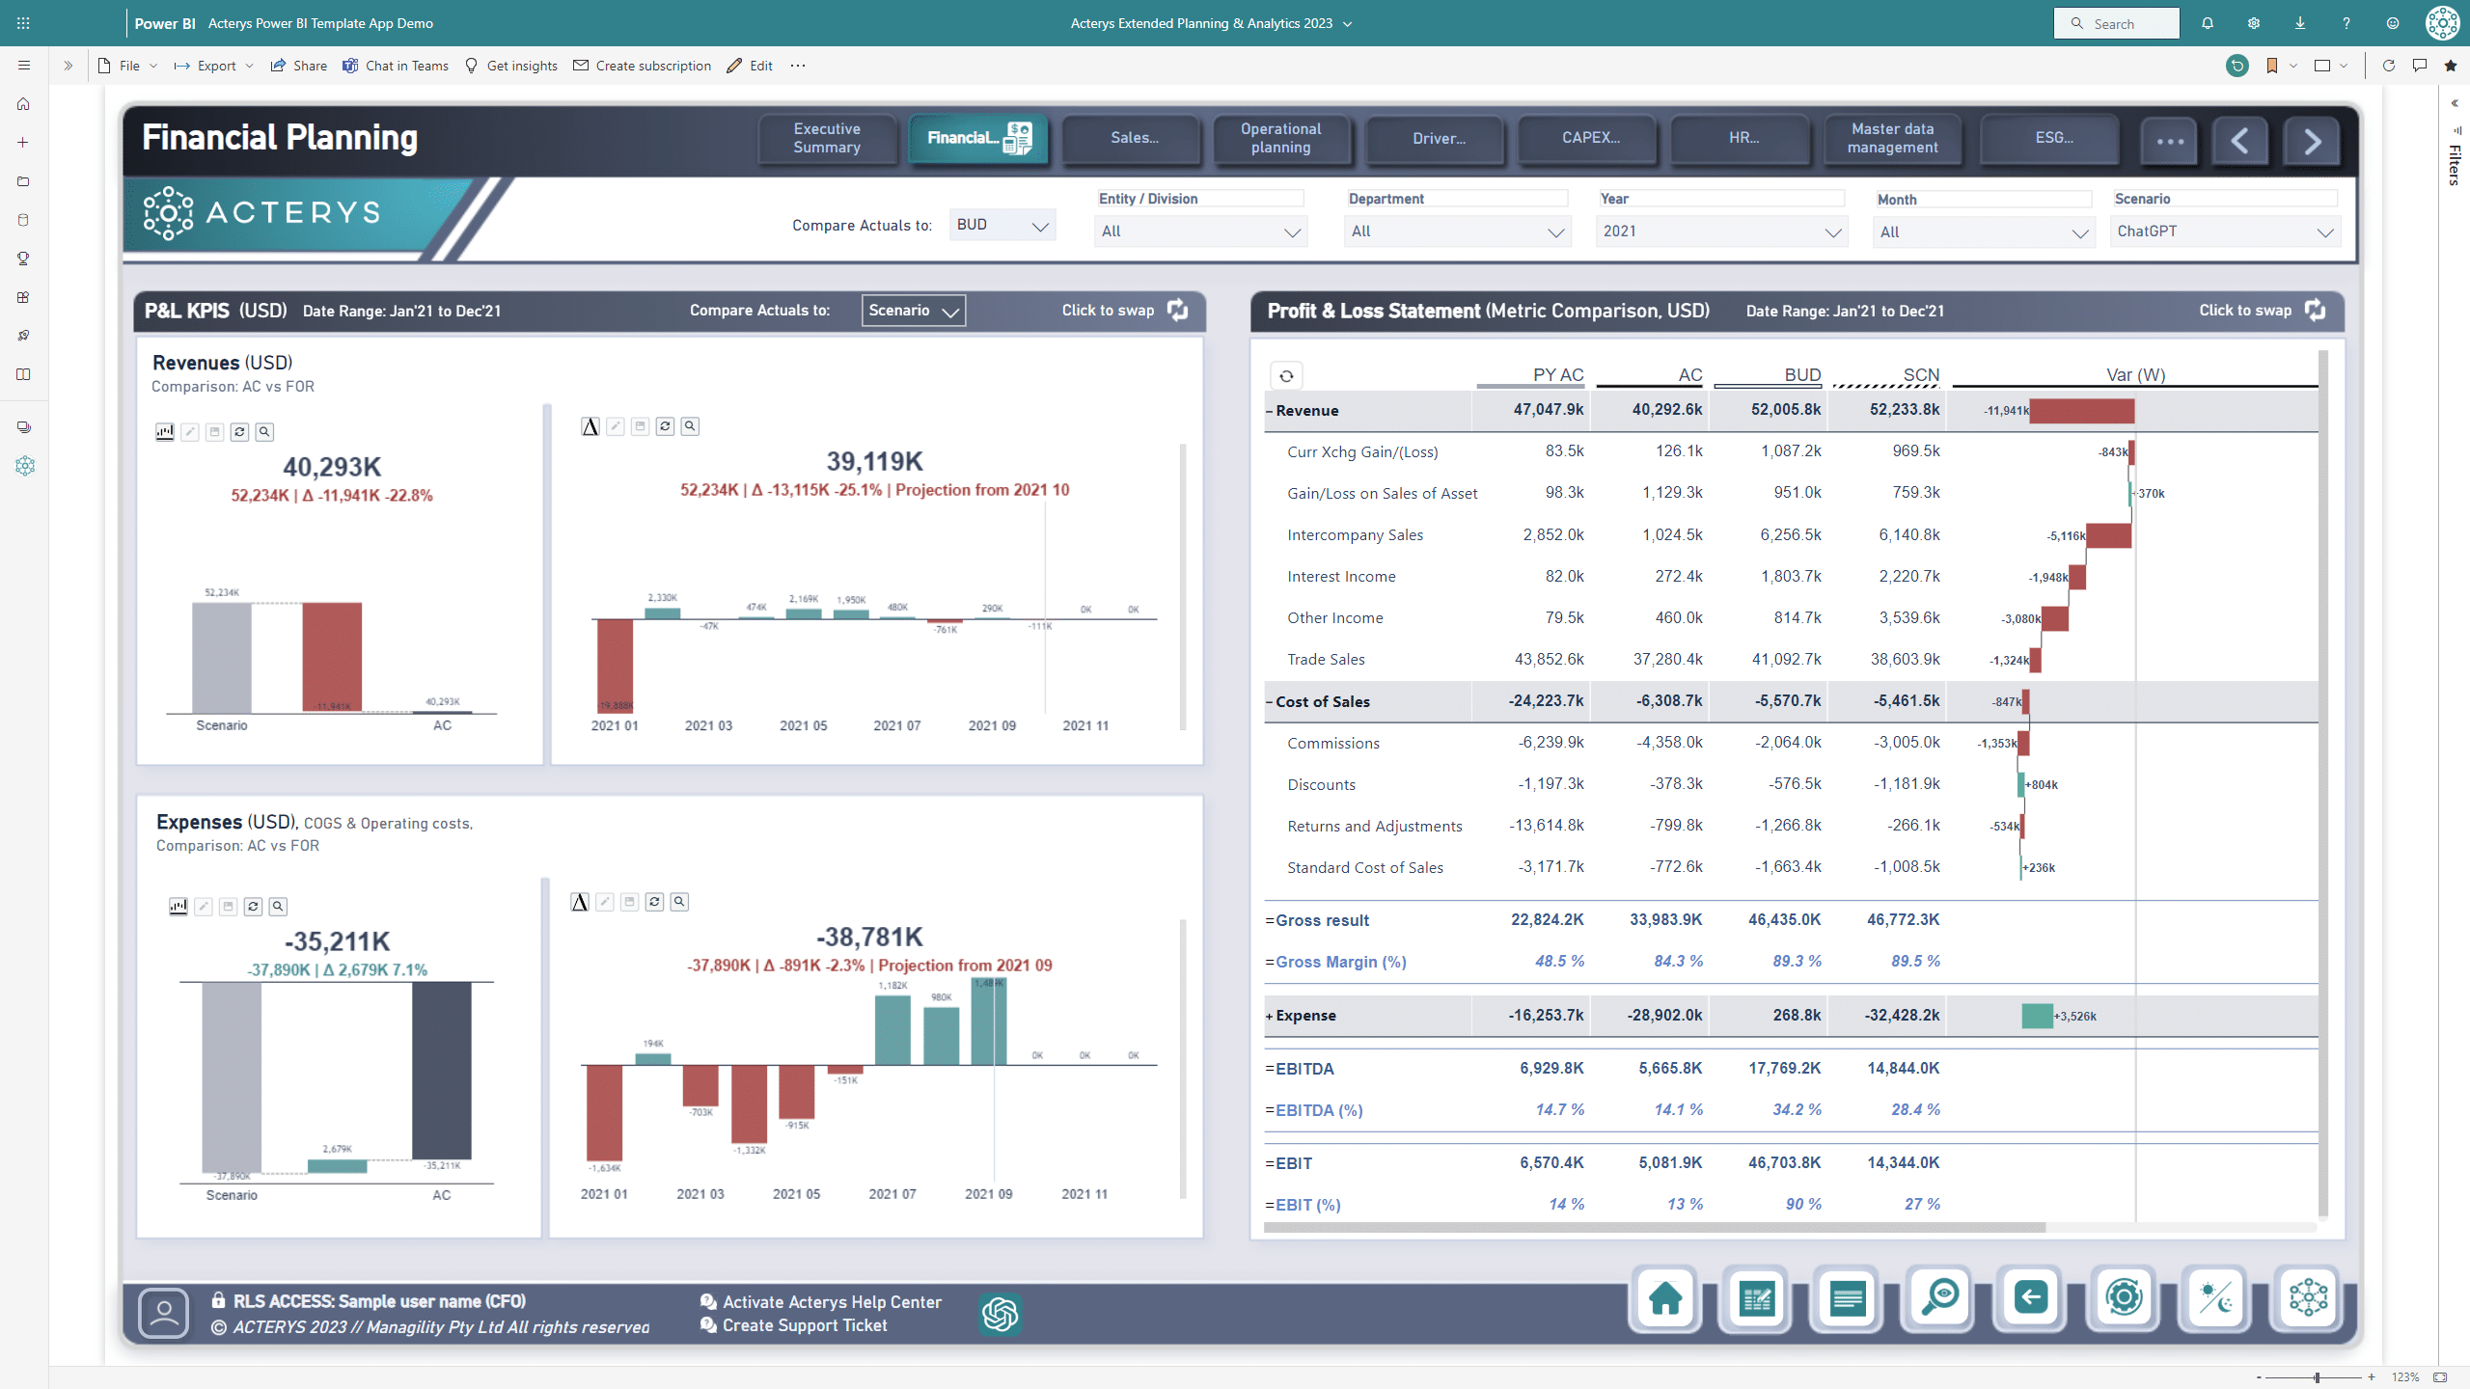Click fit to page icon in status bar

coord(2440,1377)
